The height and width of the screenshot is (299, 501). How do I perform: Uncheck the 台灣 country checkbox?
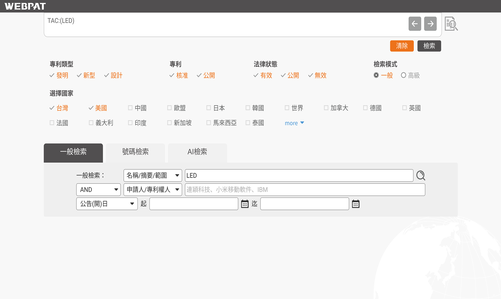pos(52,108)
